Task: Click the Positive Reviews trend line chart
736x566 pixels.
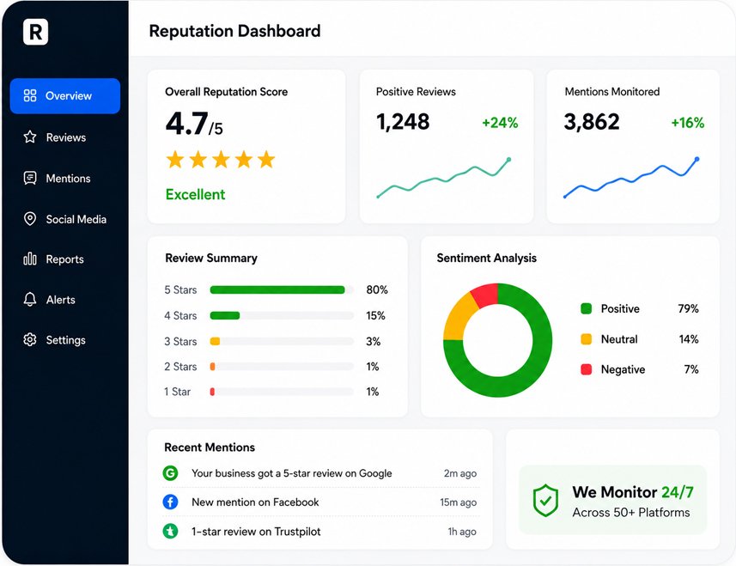Action: click(444, 179)
